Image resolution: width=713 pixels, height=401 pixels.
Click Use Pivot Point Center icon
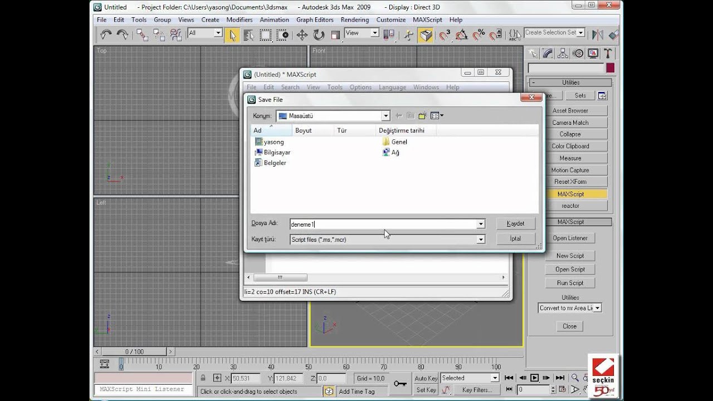pos(390,35)
